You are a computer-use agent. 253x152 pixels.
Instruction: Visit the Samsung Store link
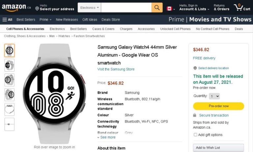(116, 69)
